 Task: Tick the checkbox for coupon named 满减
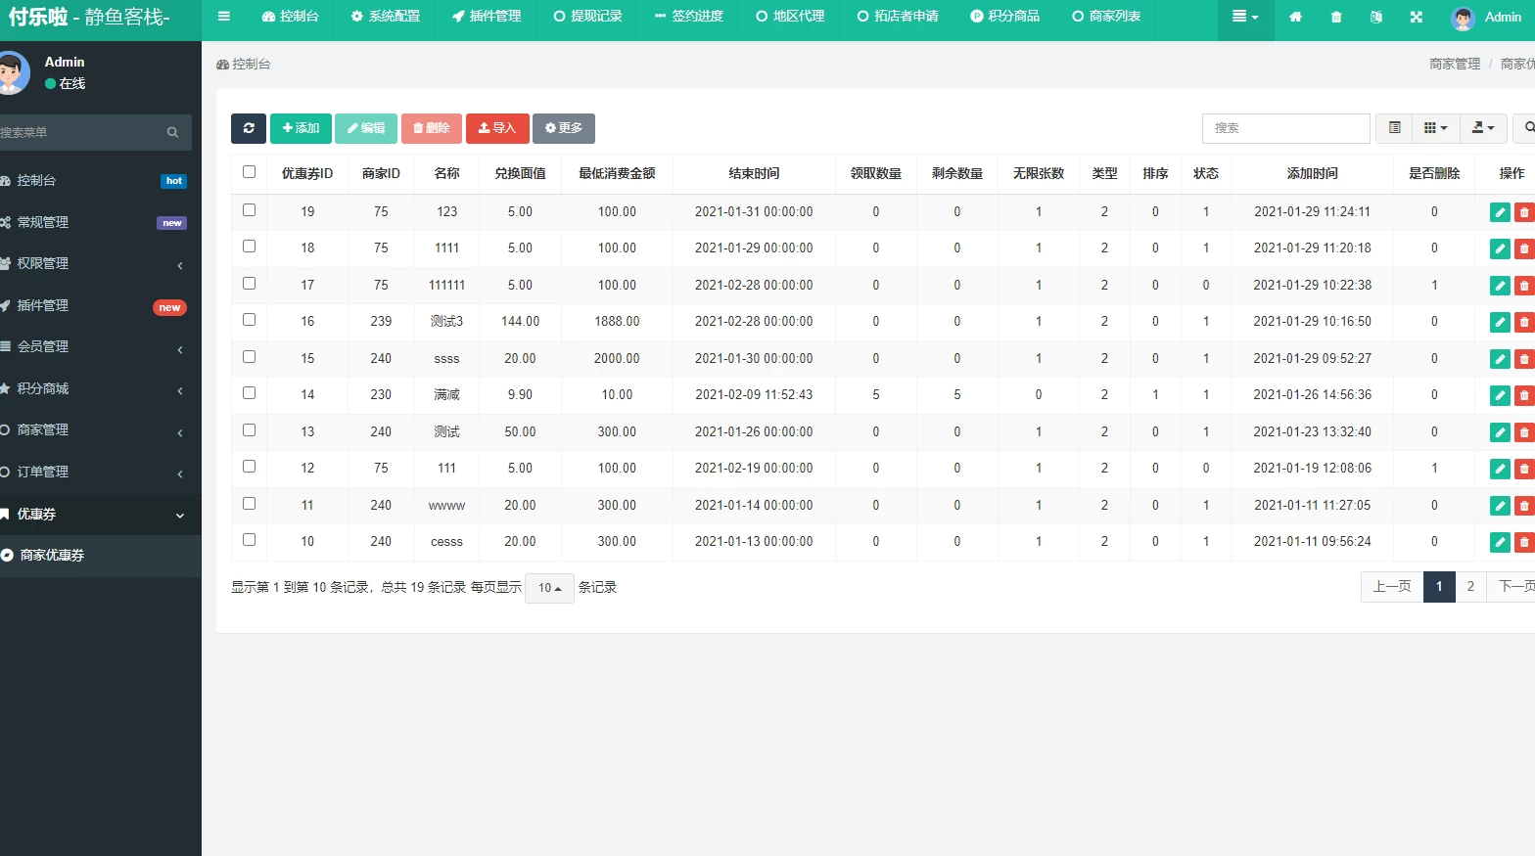[249, 393]
